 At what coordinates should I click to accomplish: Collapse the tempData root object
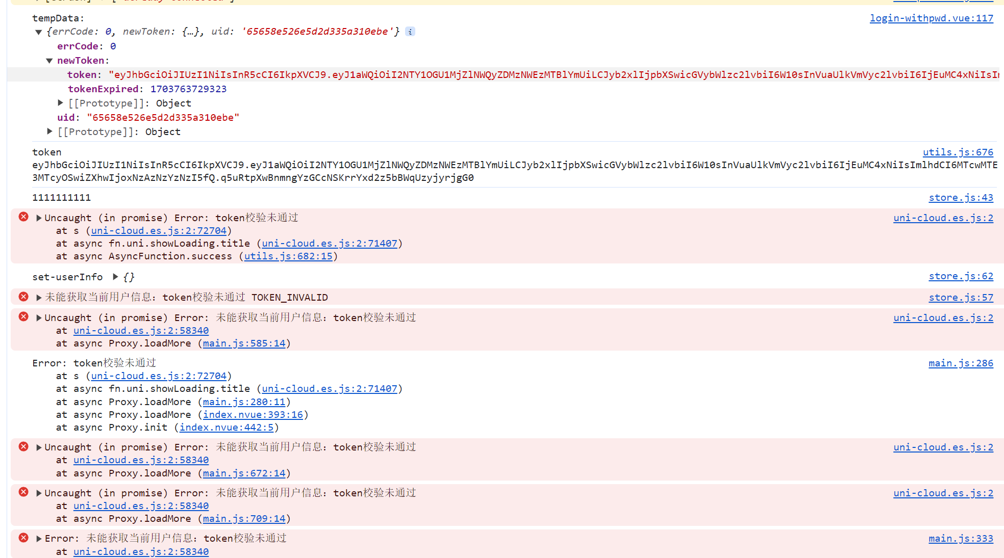38,32
